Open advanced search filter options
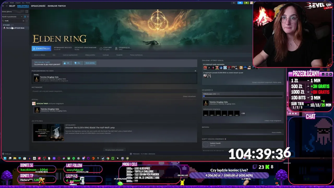The width and height of the screenshot is (334, 188). [x=27, y=21]
